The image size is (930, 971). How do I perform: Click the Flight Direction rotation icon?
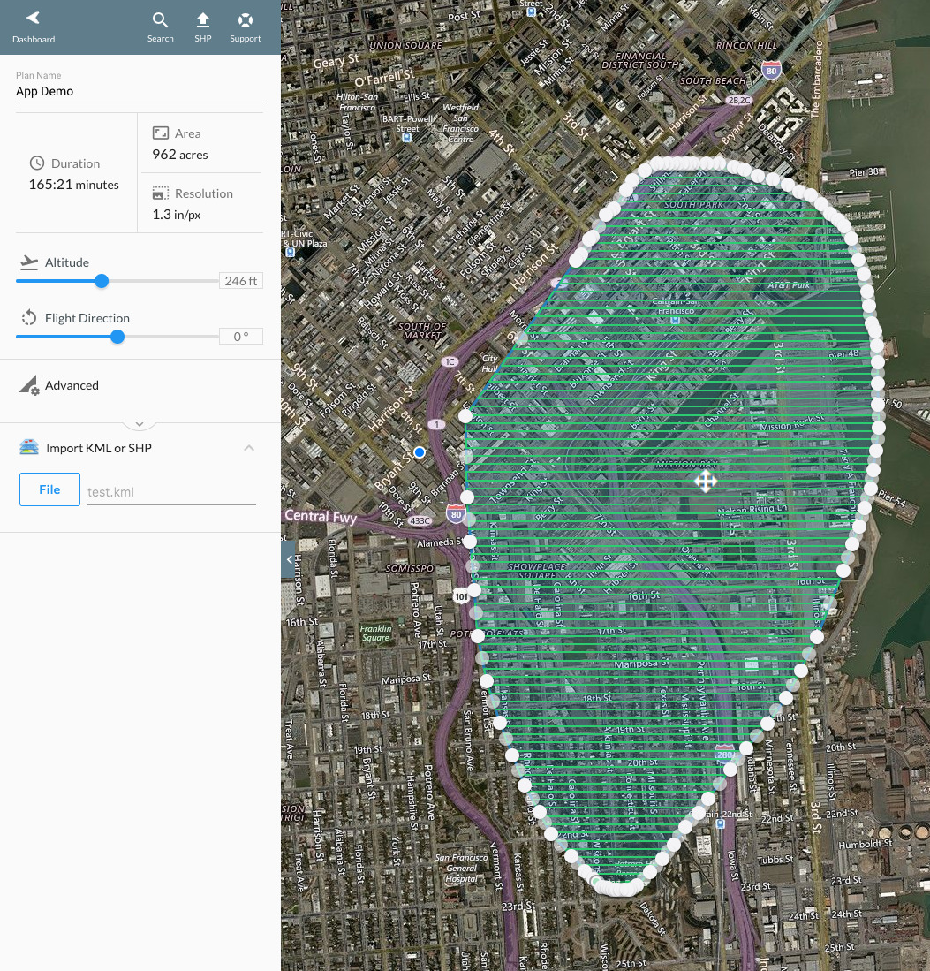(28, 317)
